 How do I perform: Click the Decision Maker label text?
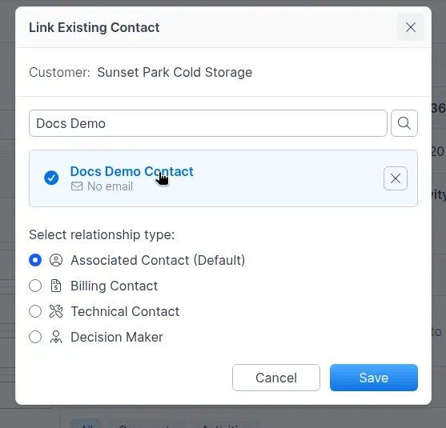(x=117, y=337)
